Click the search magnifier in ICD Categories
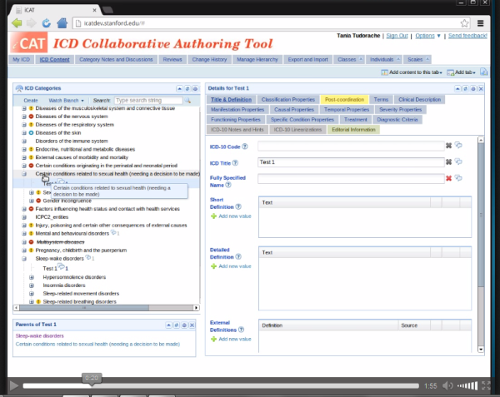 (187, 101)
